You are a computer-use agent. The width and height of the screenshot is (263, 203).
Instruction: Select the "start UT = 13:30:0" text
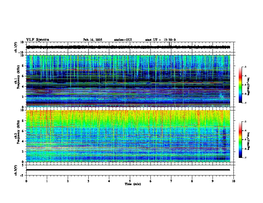[160, 40]
